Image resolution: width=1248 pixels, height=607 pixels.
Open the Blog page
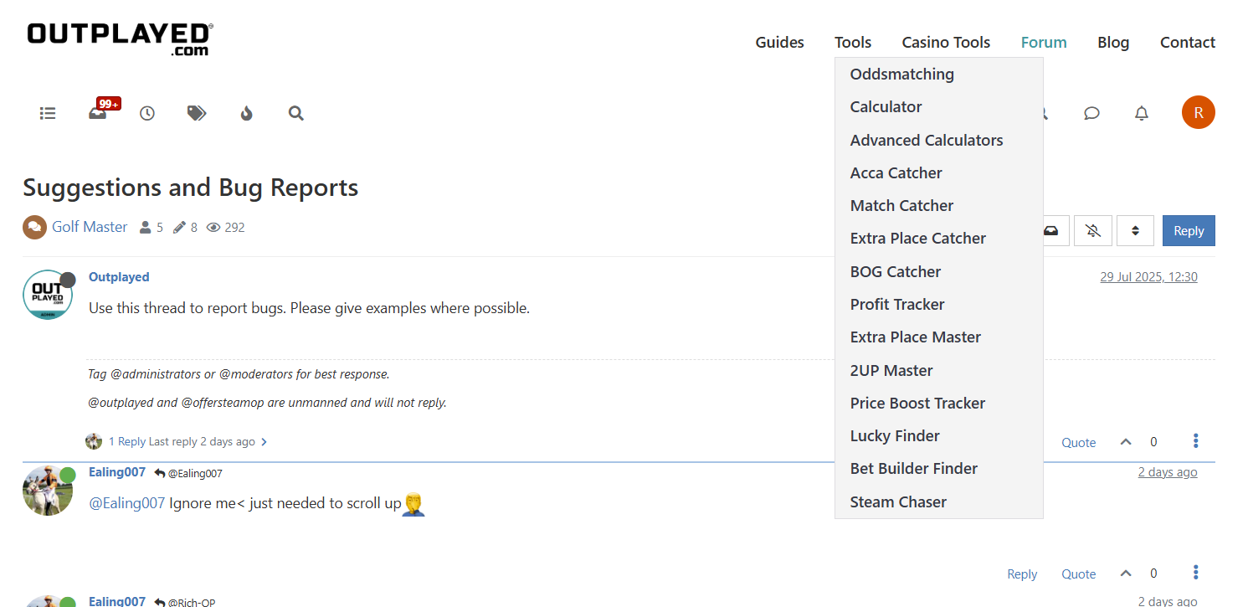(1113, 42)
